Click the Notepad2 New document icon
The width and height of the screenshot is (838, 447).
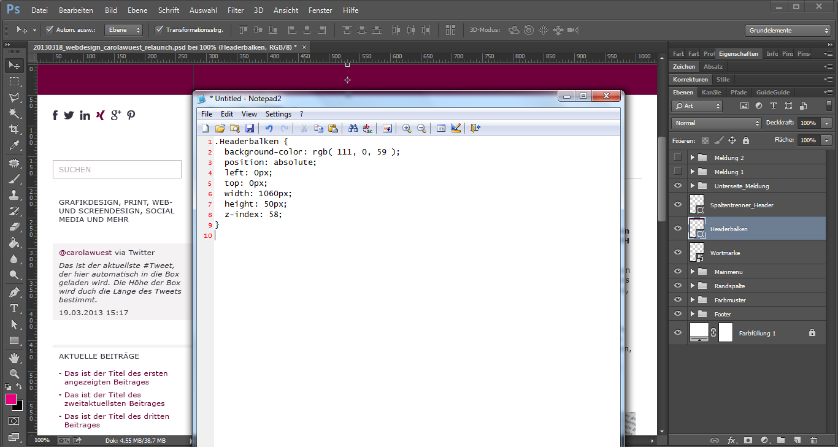[x=206, y=128]
